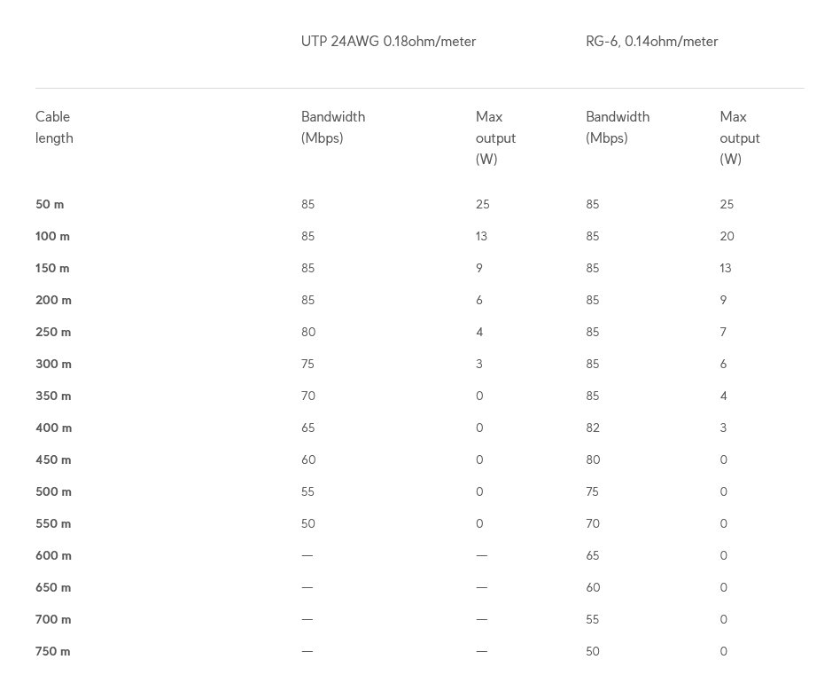Select the 750 m row label

tap(53, 652)
